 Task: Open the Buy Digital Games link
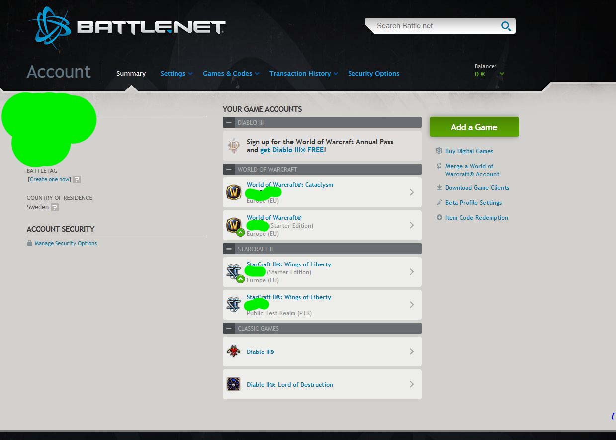(469, 151)
